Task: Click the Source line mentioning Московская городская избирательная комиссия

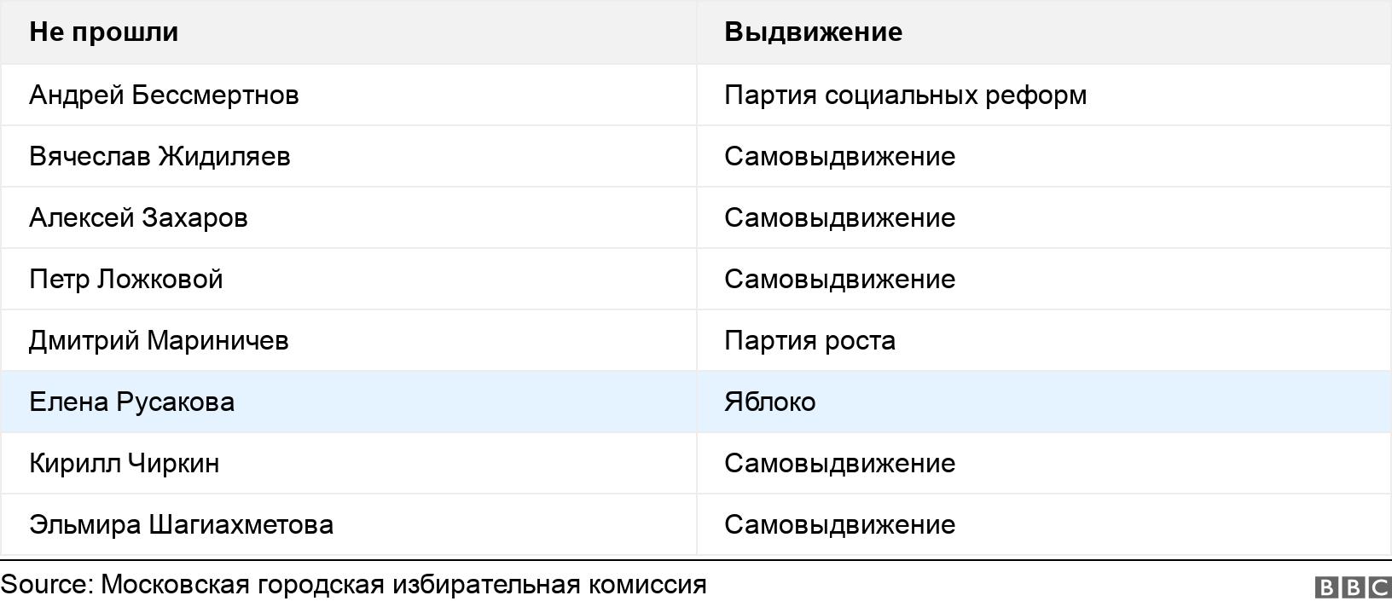Action: click(354, 585)
